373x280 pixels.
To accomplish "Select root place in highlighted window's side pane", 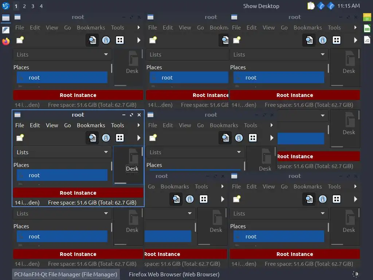I will tap(62, 175).
